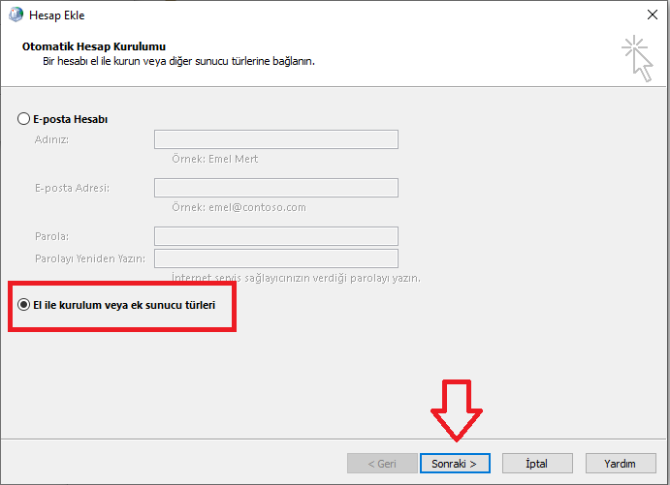Close the Hesap Ekle dialog window

[650, 14]
